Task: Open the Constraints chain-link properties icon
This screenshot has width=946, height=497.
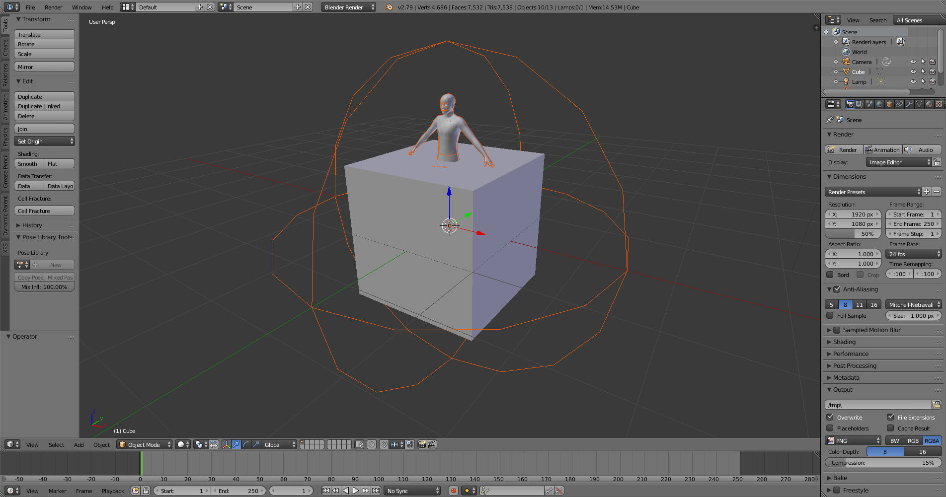Action: [899, 104]
